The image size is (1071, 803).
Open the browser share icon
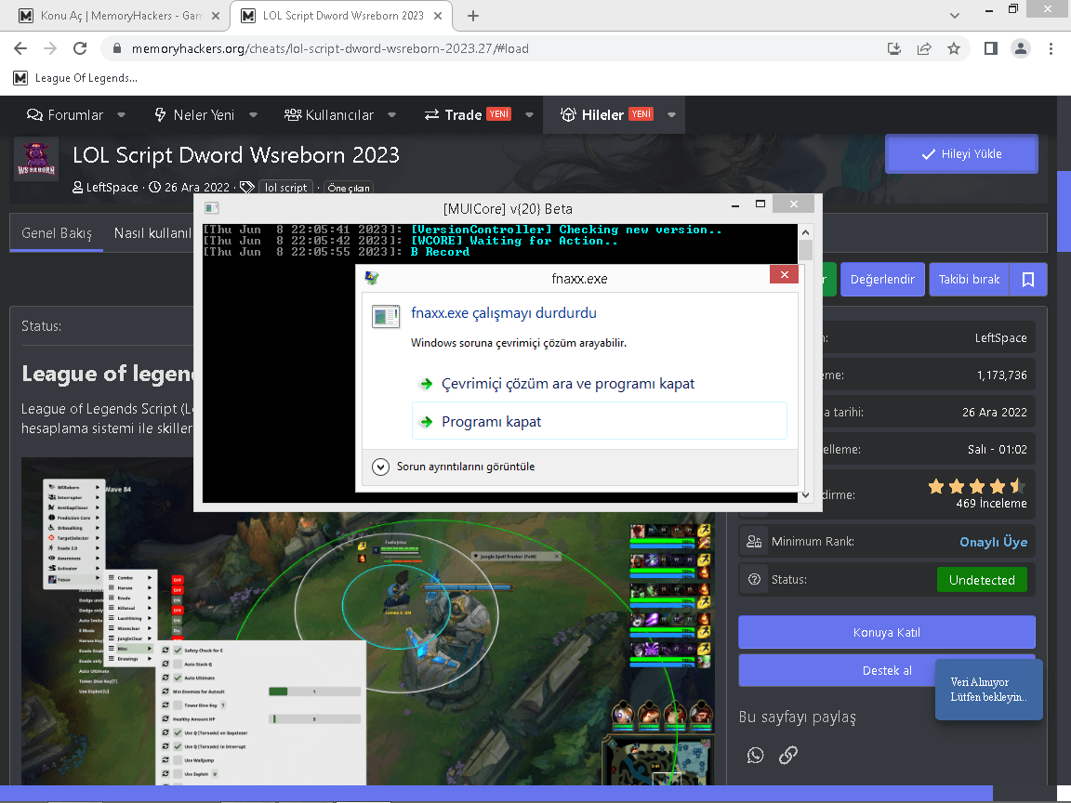pos(924,48)
